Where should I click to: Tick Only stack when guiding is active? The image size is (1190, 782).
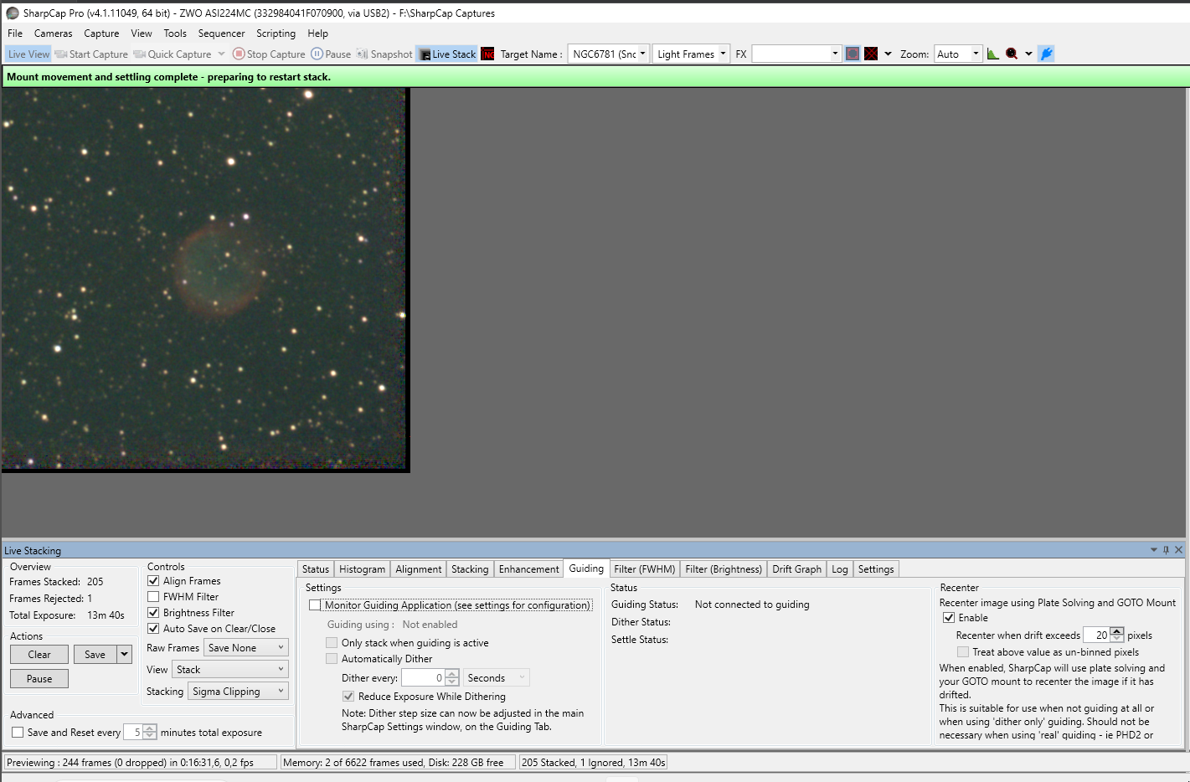(x=332, y=642)
